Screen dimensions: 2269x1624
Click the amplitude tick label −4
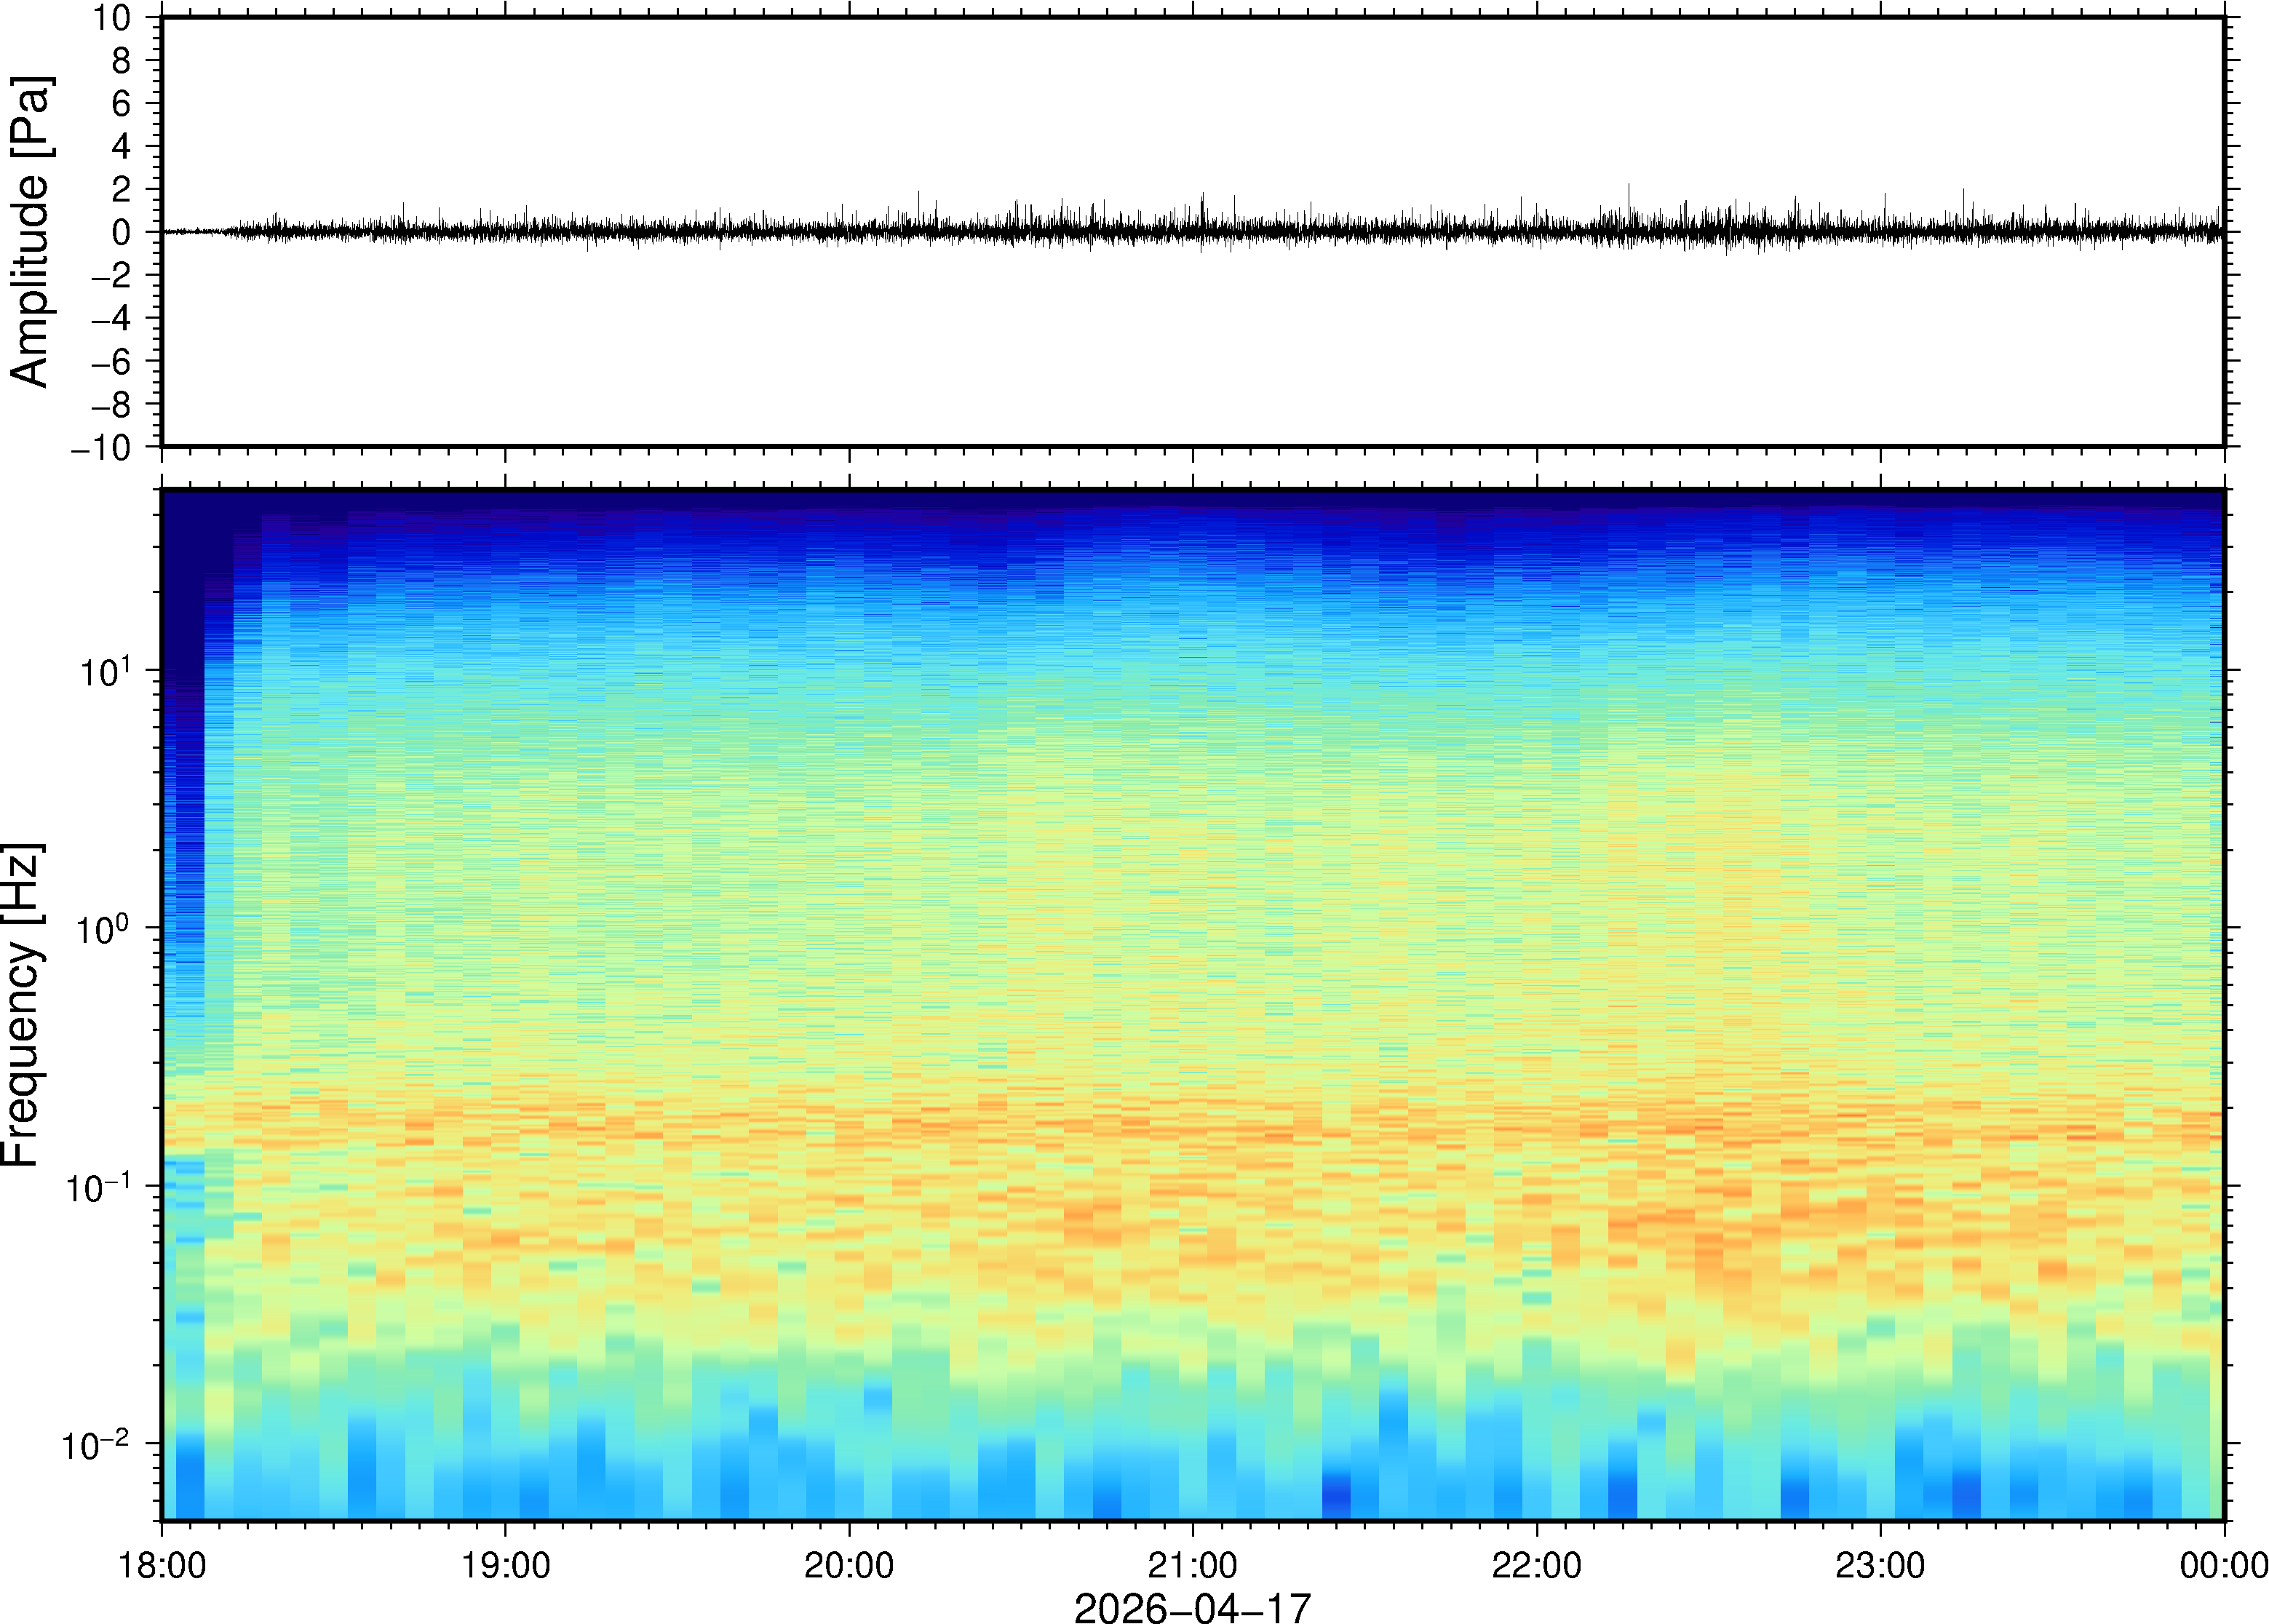click(x=110, y=318)
